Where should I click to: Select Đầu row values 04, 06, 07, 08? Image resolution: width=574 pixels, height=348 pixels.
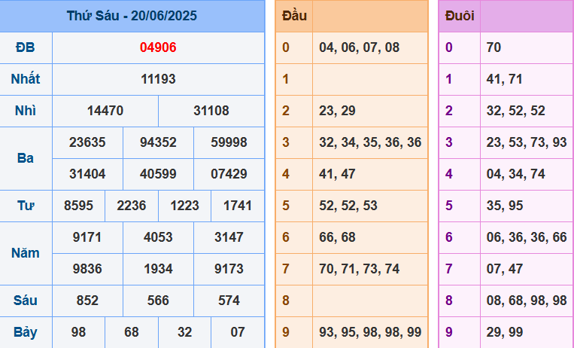point(359,47)
